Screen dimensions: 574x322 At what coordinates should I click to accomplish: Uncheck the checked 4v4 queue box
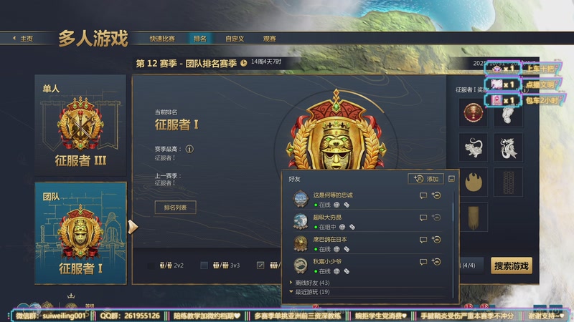pos(260,265)
